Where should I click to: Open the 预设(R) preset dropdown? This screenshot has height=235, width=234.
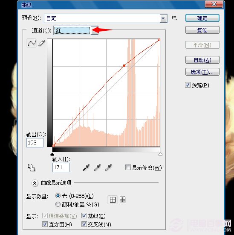[163, 18]
